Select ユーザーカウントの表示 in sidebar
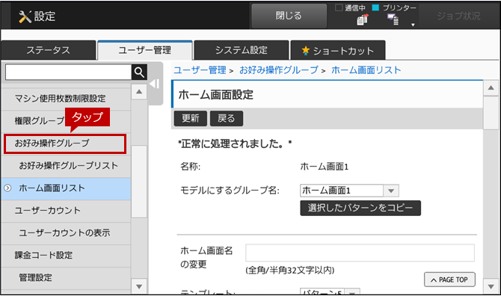The image size is (501, 296). [x=66, y=232]
